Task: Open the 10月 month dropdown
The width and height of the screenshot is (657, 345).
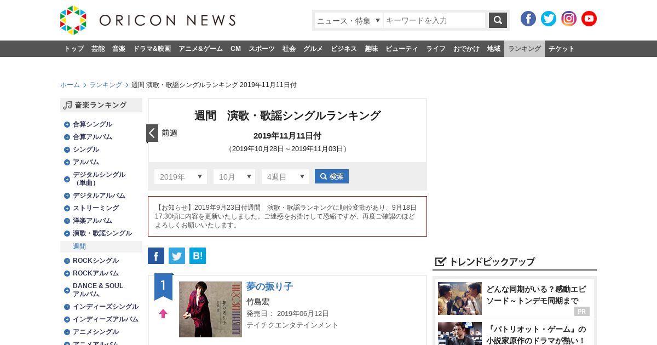Action: pyautogui.click(x=234, y=176)
